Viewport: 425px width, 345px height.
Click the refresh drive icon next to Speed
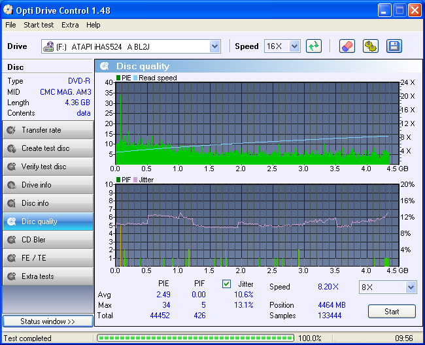(x=314, y=46)
